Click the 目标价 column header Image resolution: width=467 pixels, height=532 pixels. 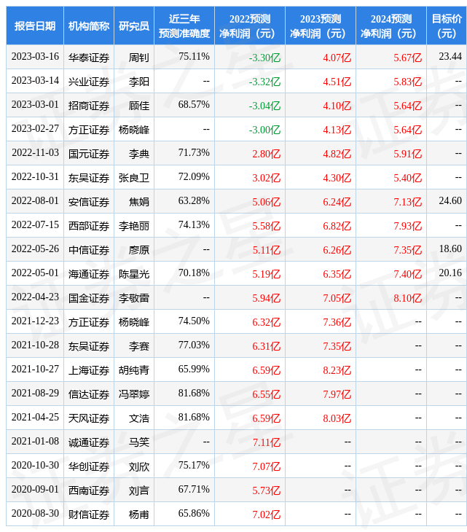447,26
